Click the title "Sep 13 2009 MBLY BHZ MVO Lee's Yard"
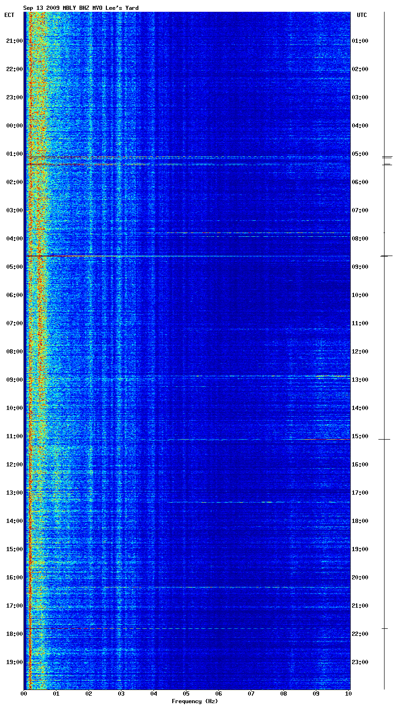The height and width of the screenshot is (706, 401). 81,8
